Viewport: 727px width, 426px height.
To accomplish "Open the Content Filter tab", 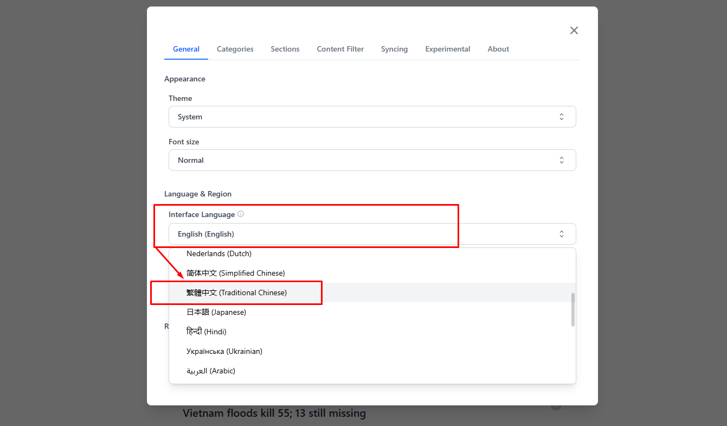I will tap(340, 49).
